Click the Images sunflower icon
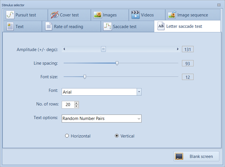This screenshot has height=167, width=225. click(98, 15)
